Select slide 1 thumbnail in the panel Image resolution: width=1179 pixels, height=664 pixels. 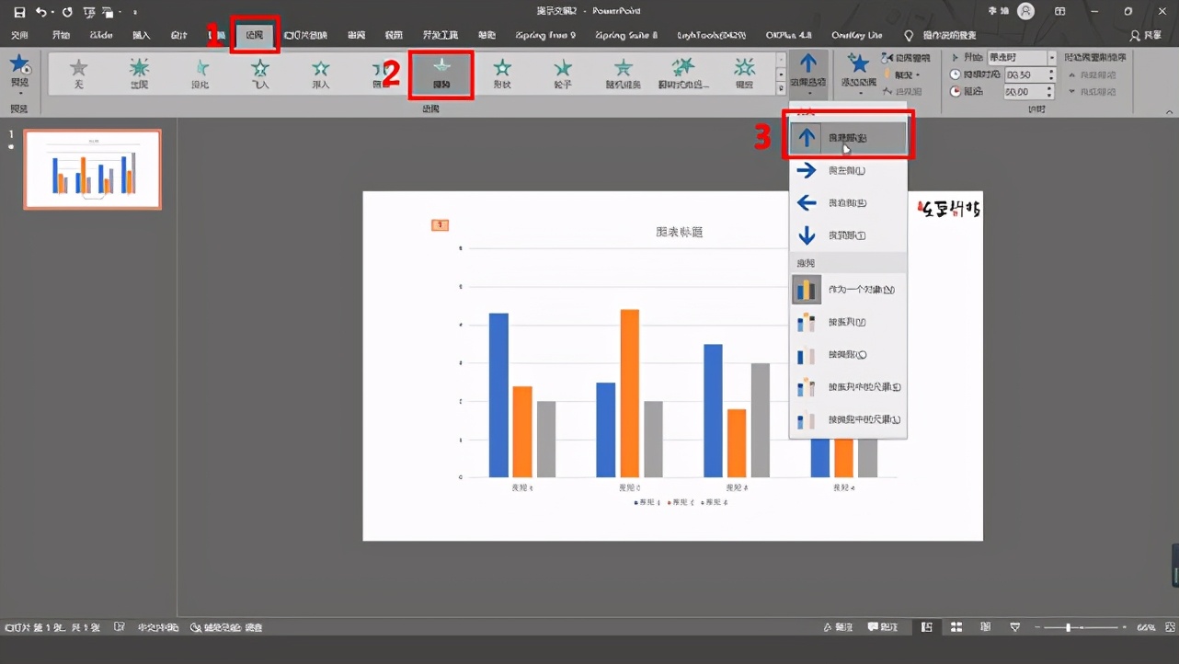click(92, 169)
